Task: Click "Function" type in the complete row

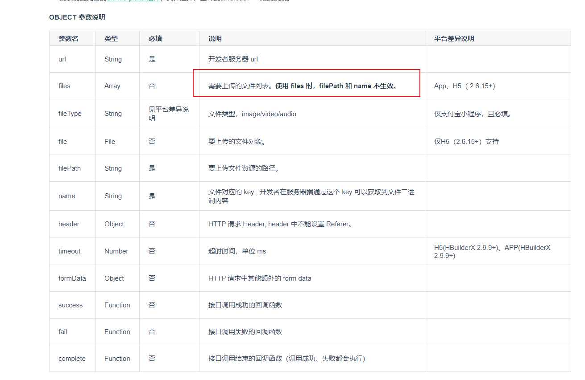Action: pos(117,359)
